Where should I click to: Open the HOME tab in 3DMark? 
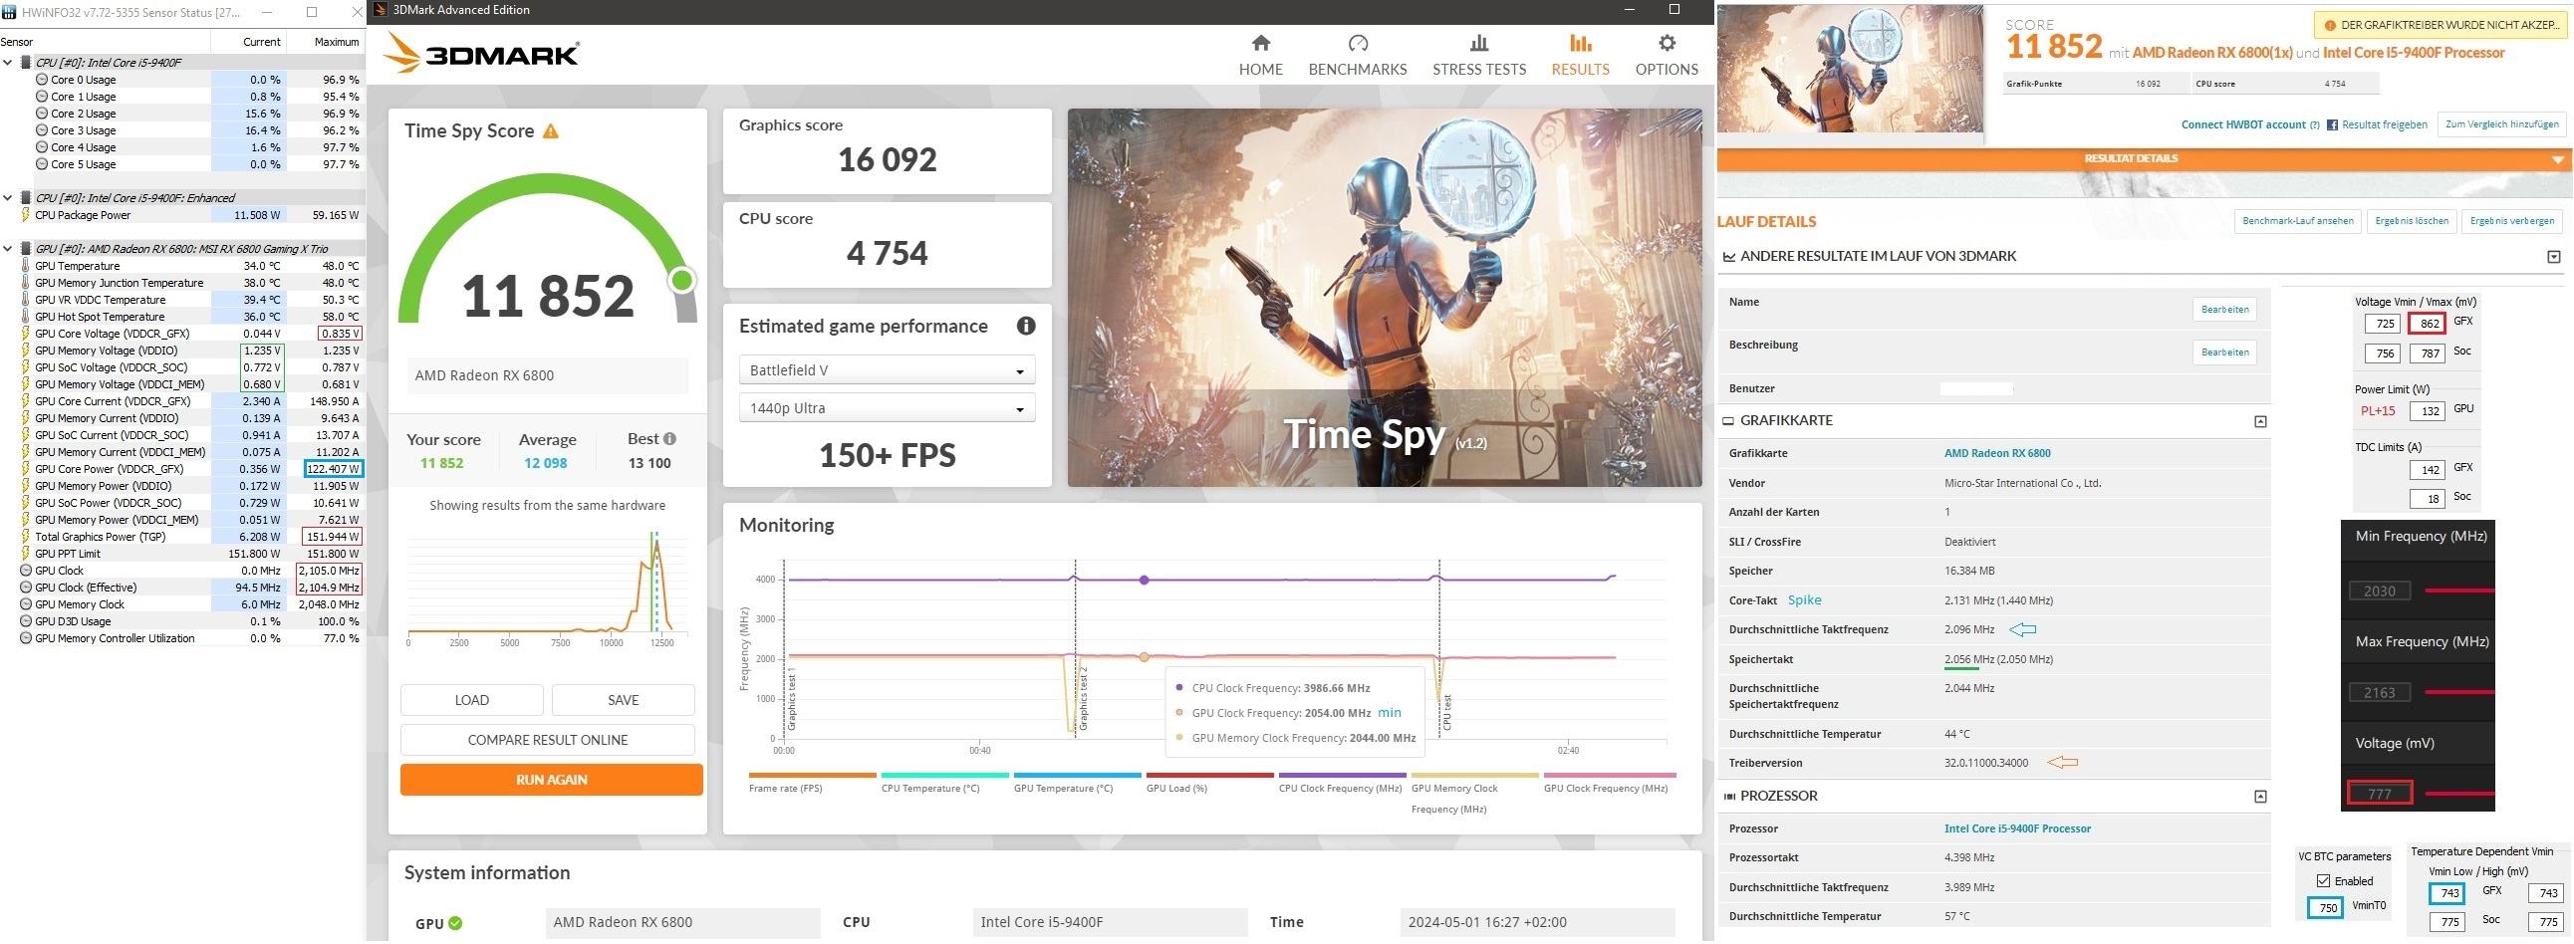tap(1260, 55)
